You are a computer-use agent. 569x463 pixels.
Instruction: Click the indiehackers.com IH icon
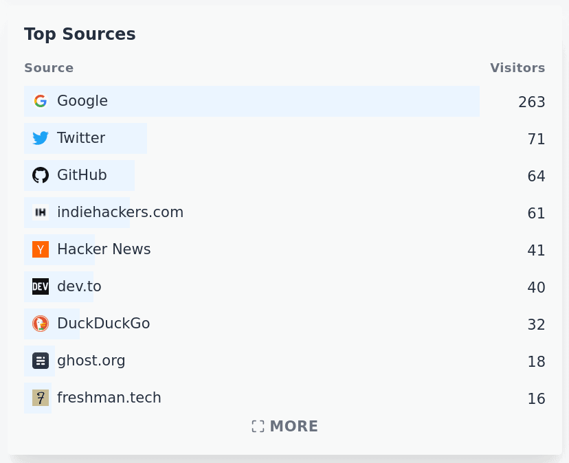pyautogui.click(x=41, y=212)
